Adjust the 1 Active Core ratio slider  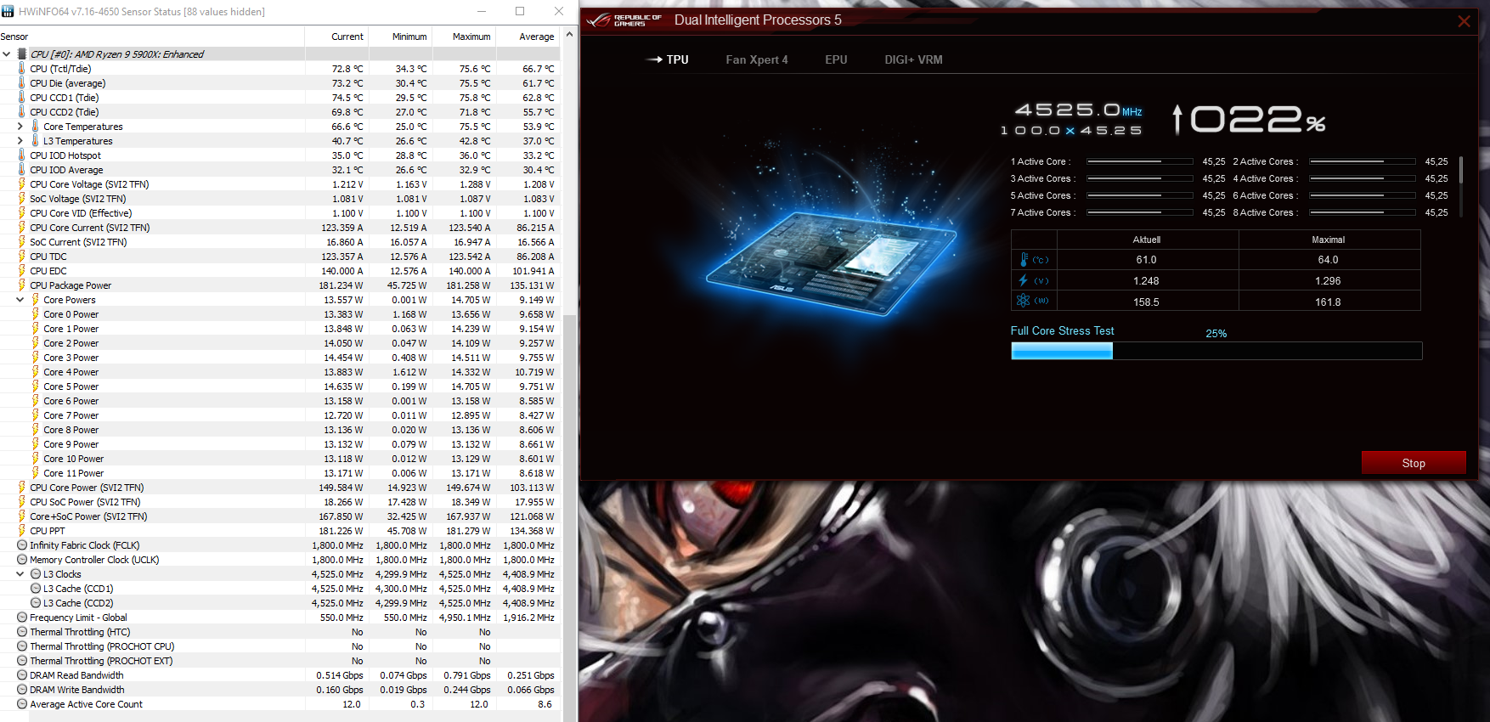click(1140, 161)
